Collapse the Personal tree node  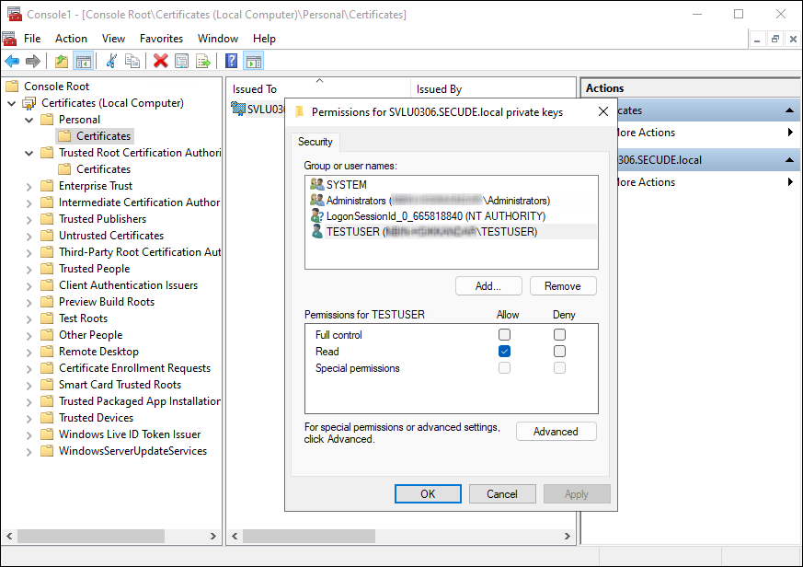point(29,120)
